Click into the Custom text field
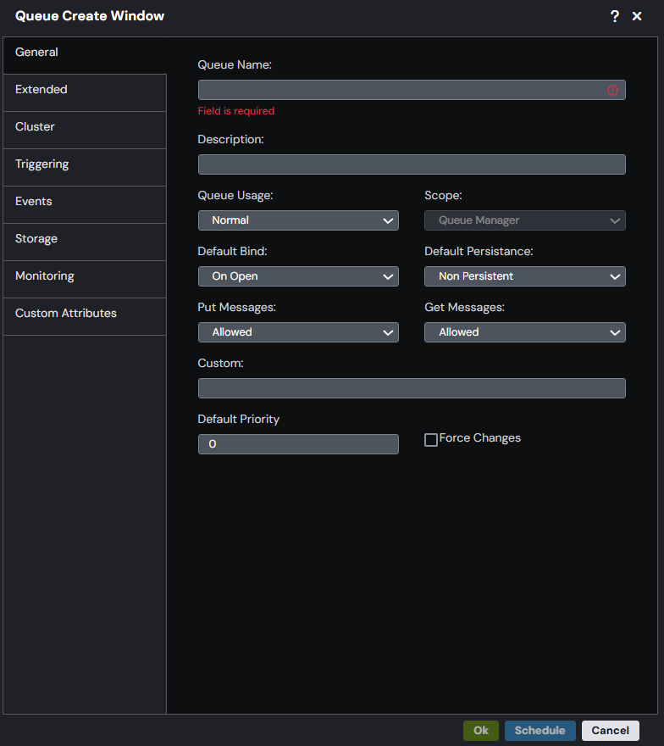 [x=412, y=388]
